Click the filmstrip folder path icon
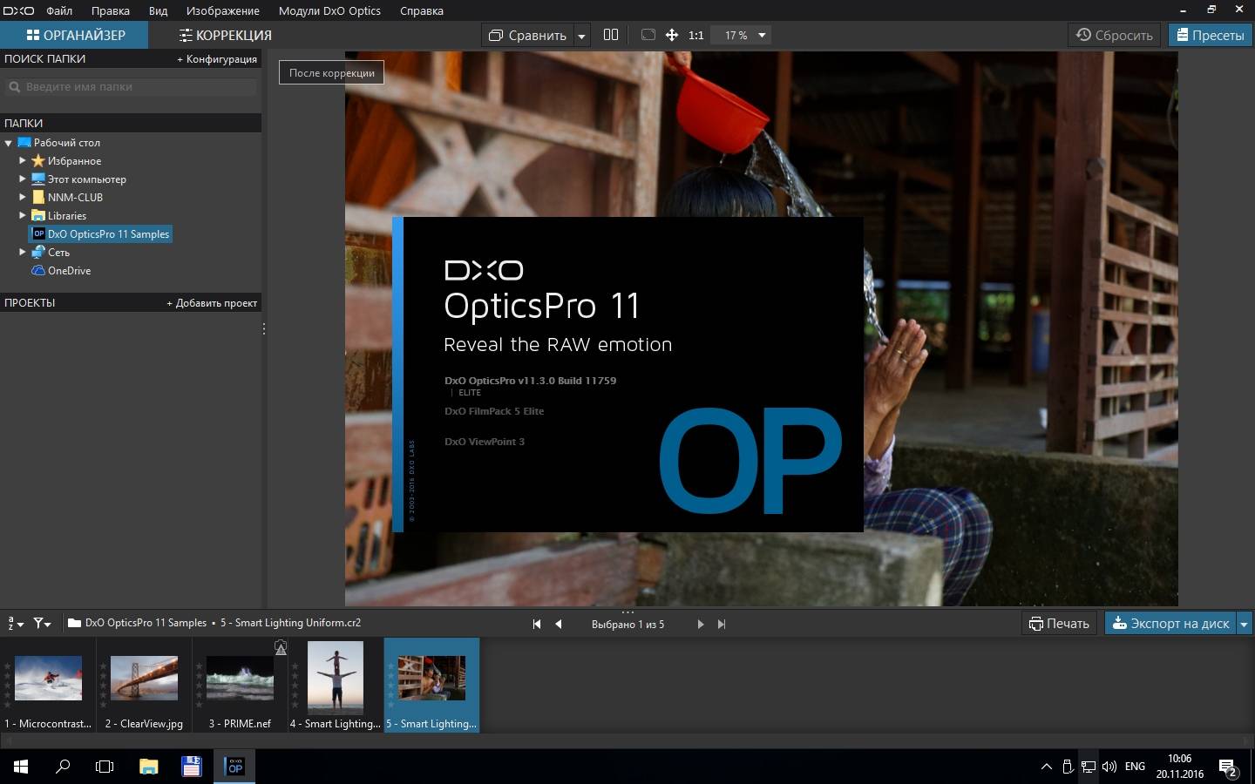The image size is (1255, 784). (x=74, y=623)
